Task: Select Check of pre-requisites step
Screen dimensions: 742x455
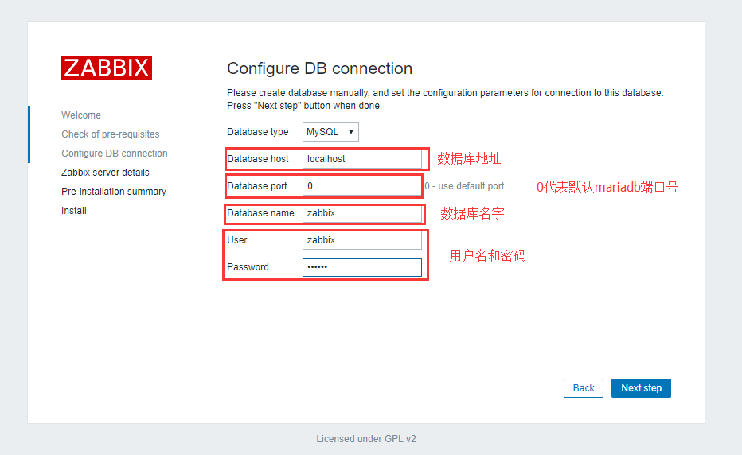Action: (110, 134)
